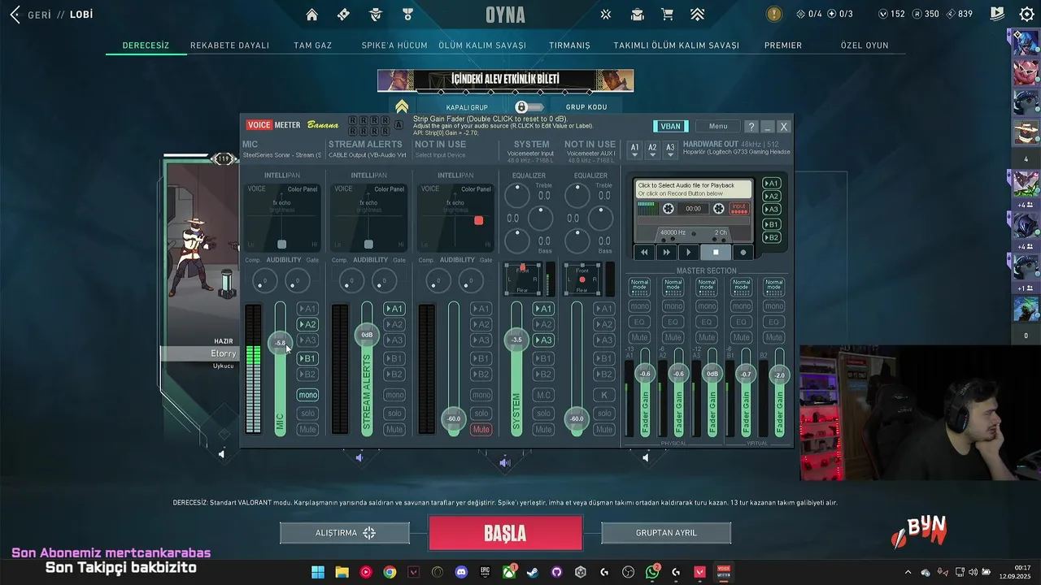Screen dimensions: 1041x585
Task: Open the Valorant store cart icon
Action: tap(668, 15)
